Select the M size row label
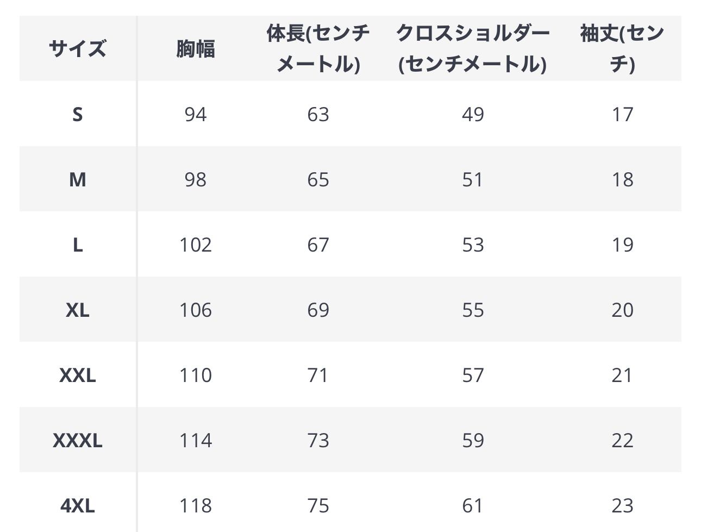 coord(77,179)
